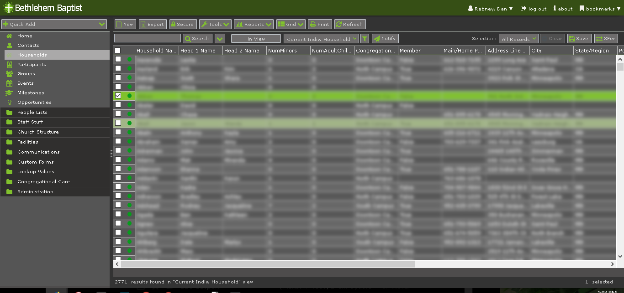The image size is (624, 293).
Task: Open Contacts from the sidebar
Action: coord(28,45)
